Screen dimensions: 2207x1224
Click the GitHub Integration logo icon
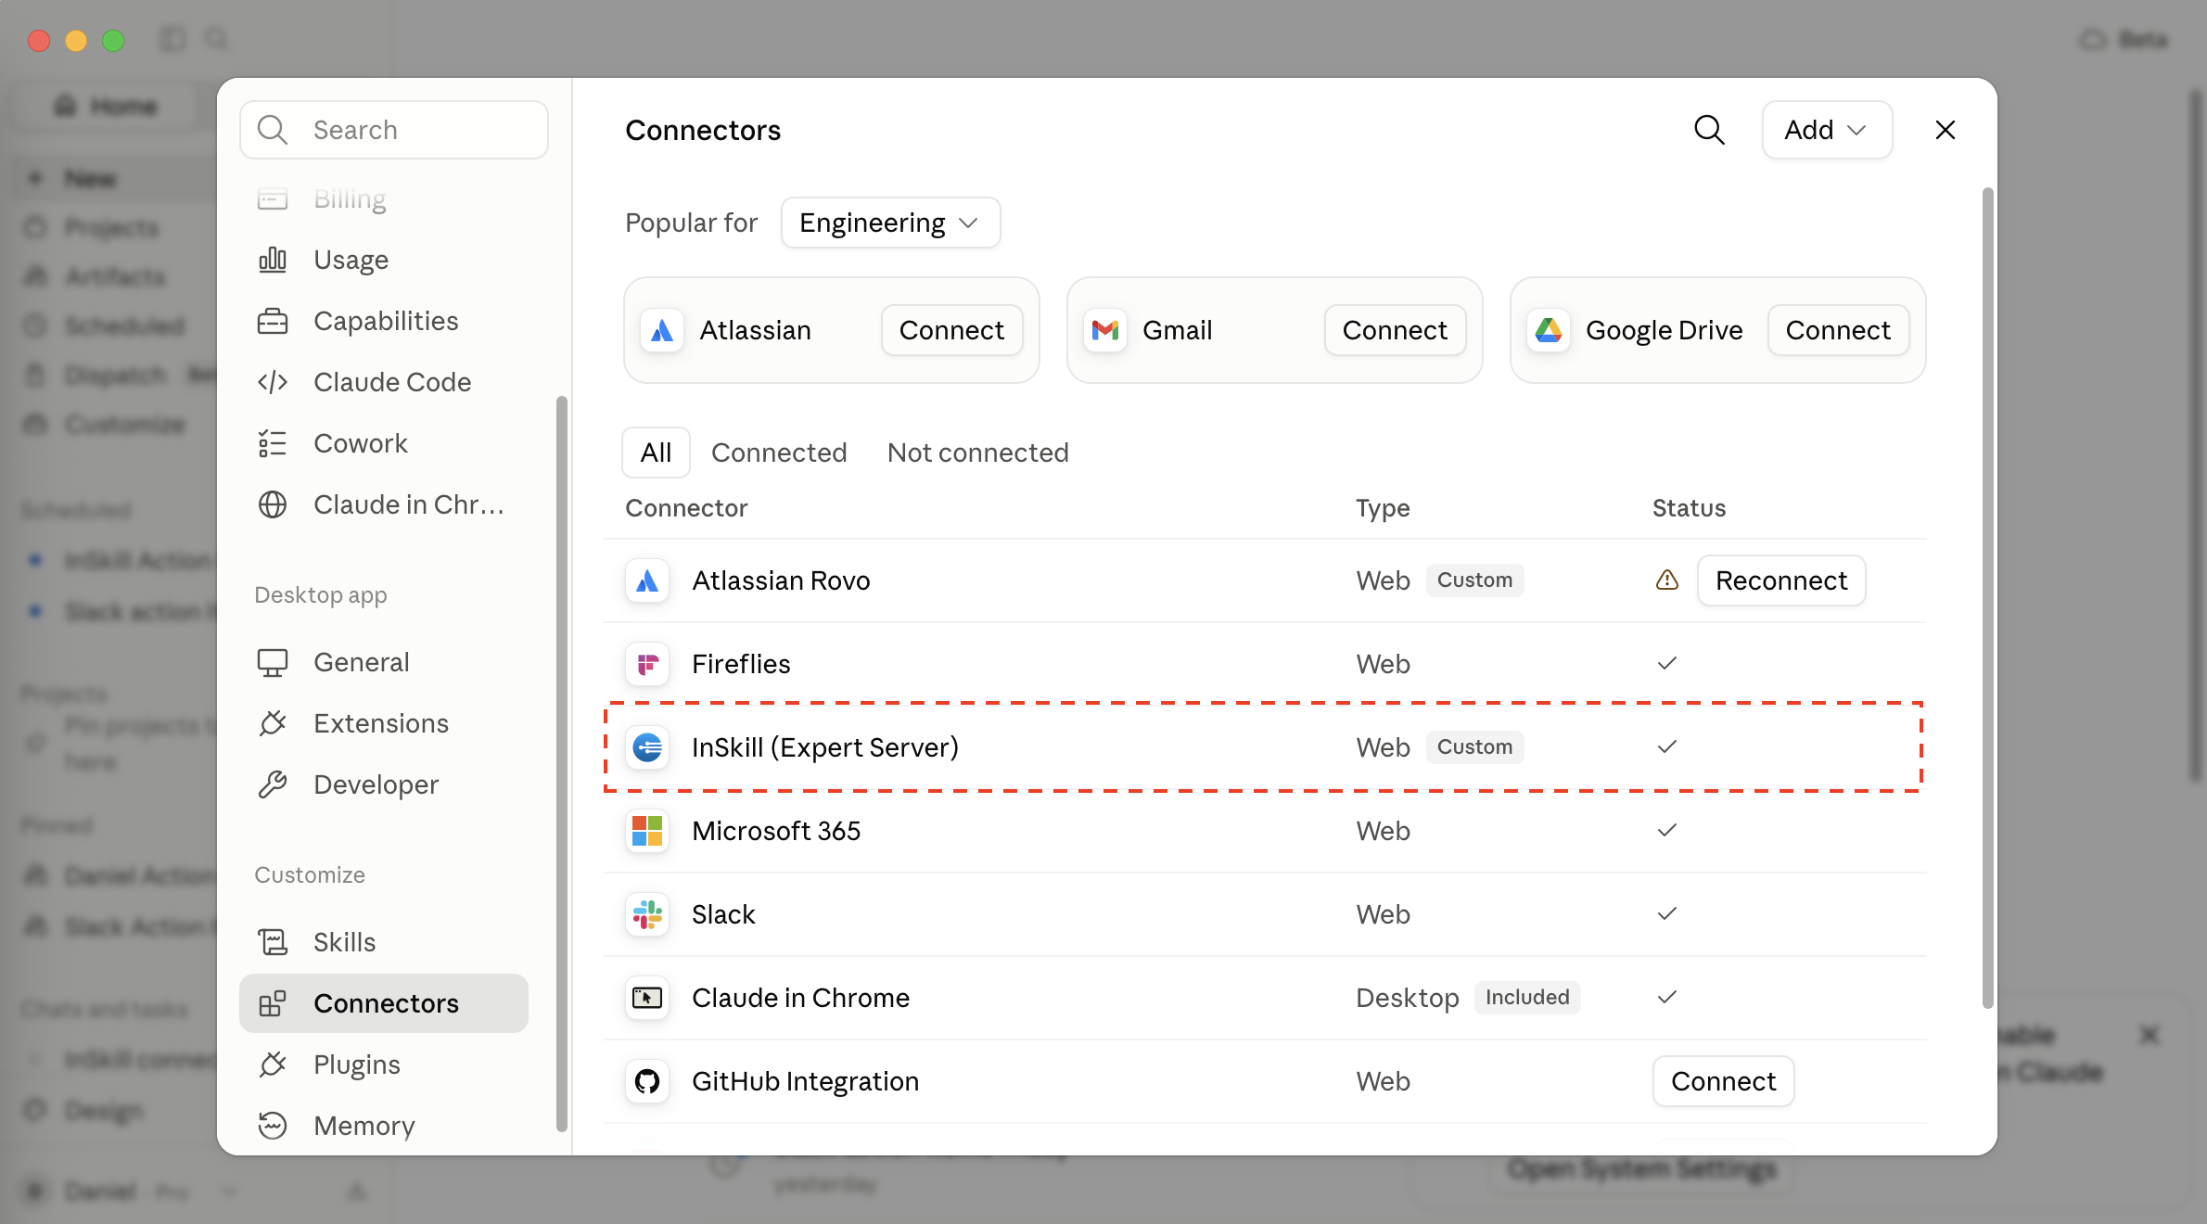(x=647, y=1081)
